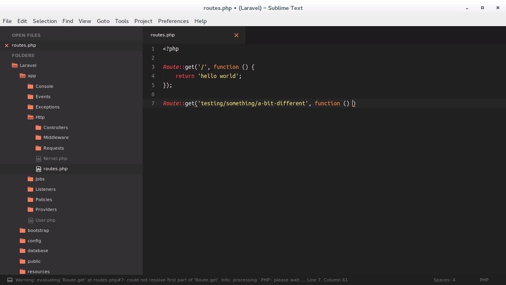Select the routes.php file icon under Http
Screen dimensions: 506x285
click(39, 169)
